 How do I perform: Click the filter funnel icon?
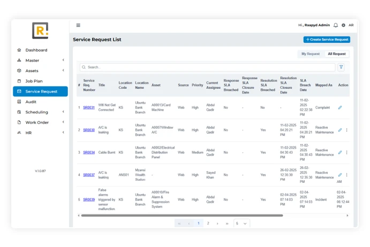(341, 67)
